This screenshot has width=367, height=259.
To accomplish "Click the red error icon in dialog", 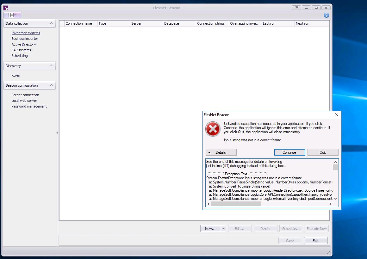I will pyautogui.click(x=213, y=129).
